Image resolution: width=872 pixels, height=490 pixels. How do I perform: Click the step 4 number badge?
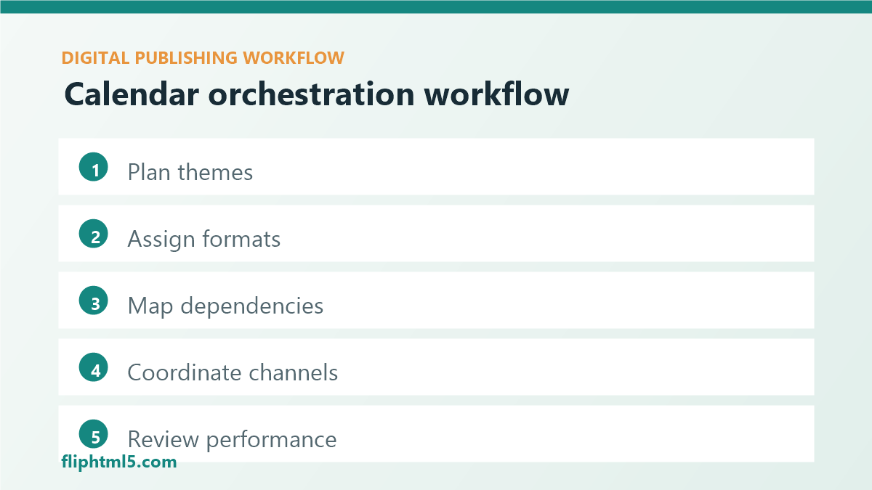point(94,368)
